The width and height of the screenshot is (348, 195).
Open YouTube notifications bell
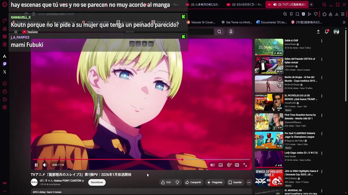tap(327, 32)
